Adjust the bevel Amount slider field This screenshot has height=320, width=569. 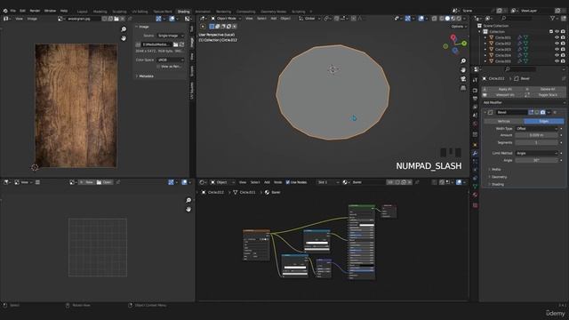(x=536, y=135)
